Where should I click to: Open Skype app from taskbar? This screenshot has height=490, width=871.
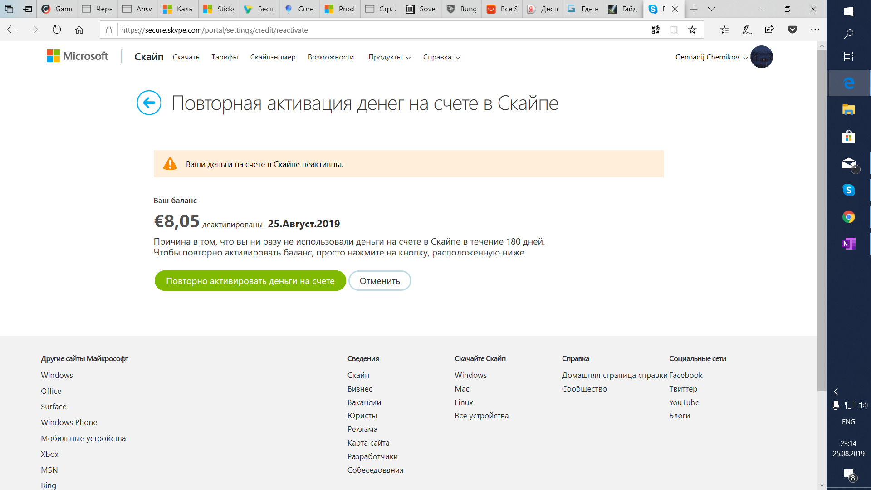coord(849,190)
